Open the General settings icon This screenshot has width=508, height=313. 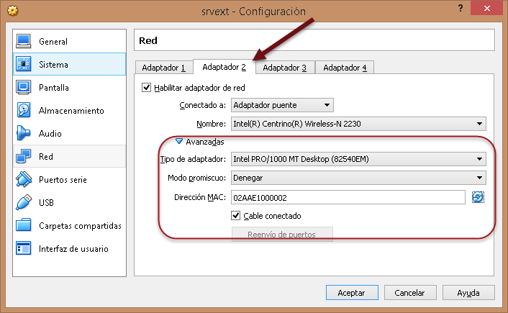(x=24, y=42)
